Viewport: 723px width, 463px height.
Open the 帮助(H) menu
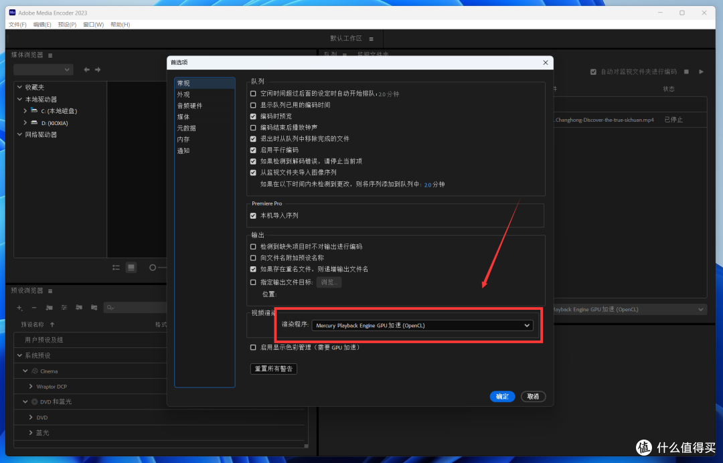click(x=120, y=24)
